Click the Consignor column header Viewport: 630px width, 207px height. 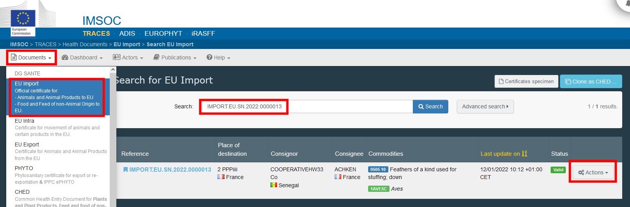[284, 154]
